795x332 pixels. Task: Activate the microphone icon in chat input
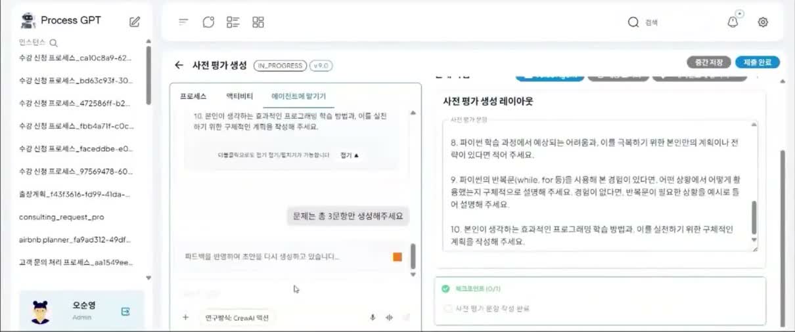[x=373, y=318]
